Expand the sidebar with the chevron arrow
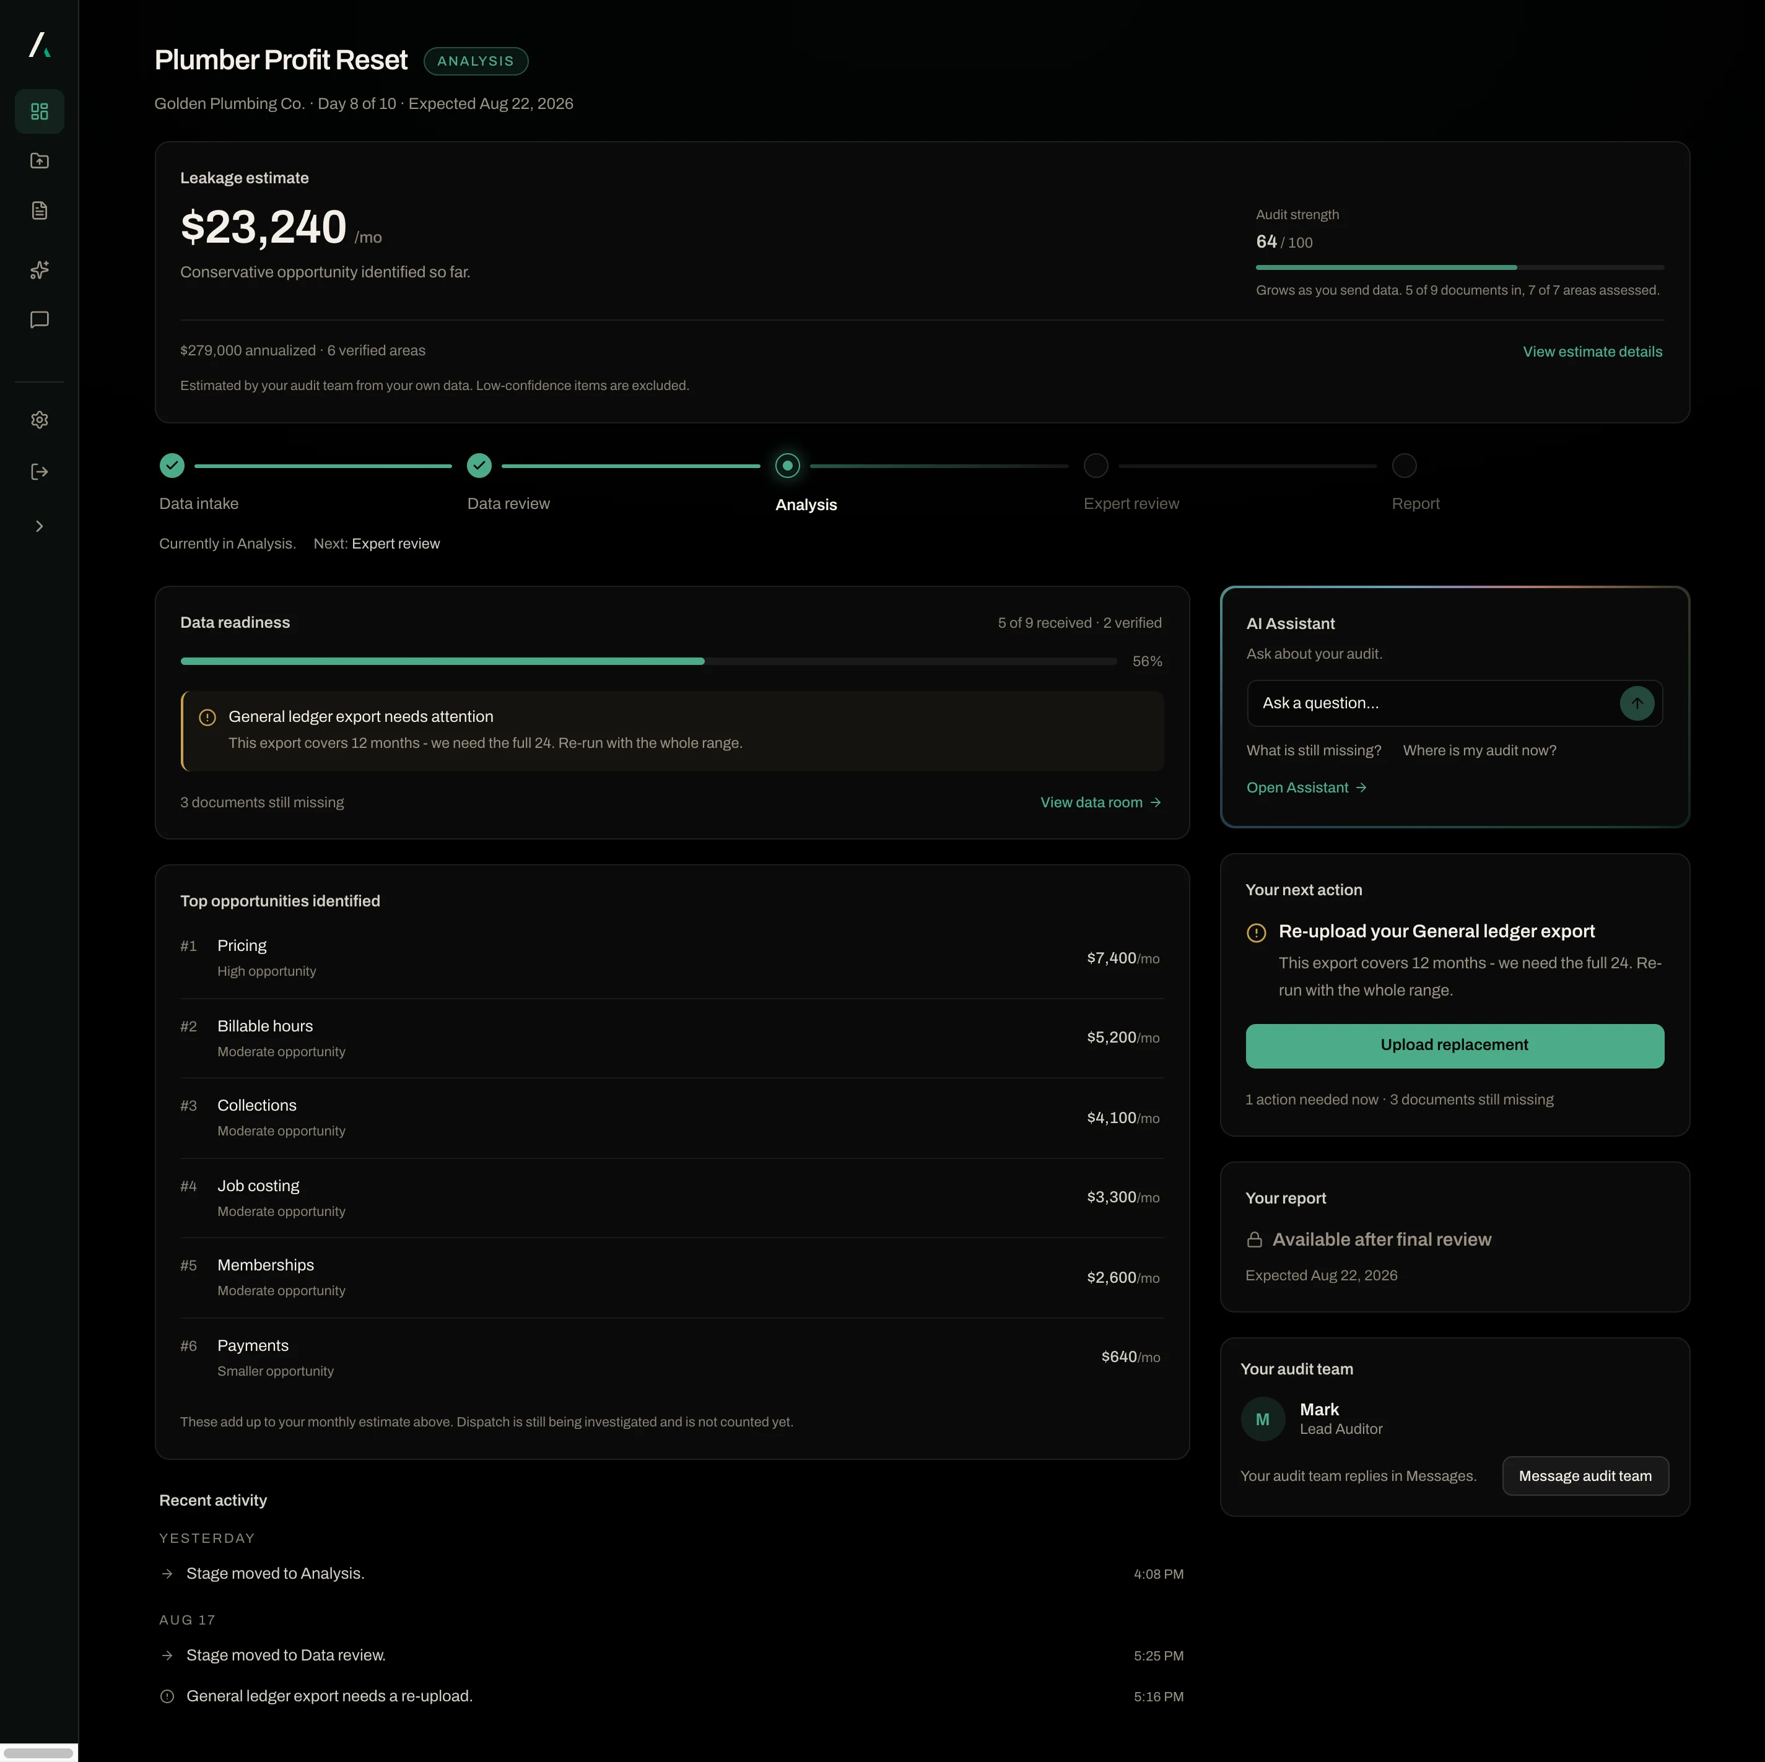Viewport: 1765px width, 1762px height. click(39, 526)
